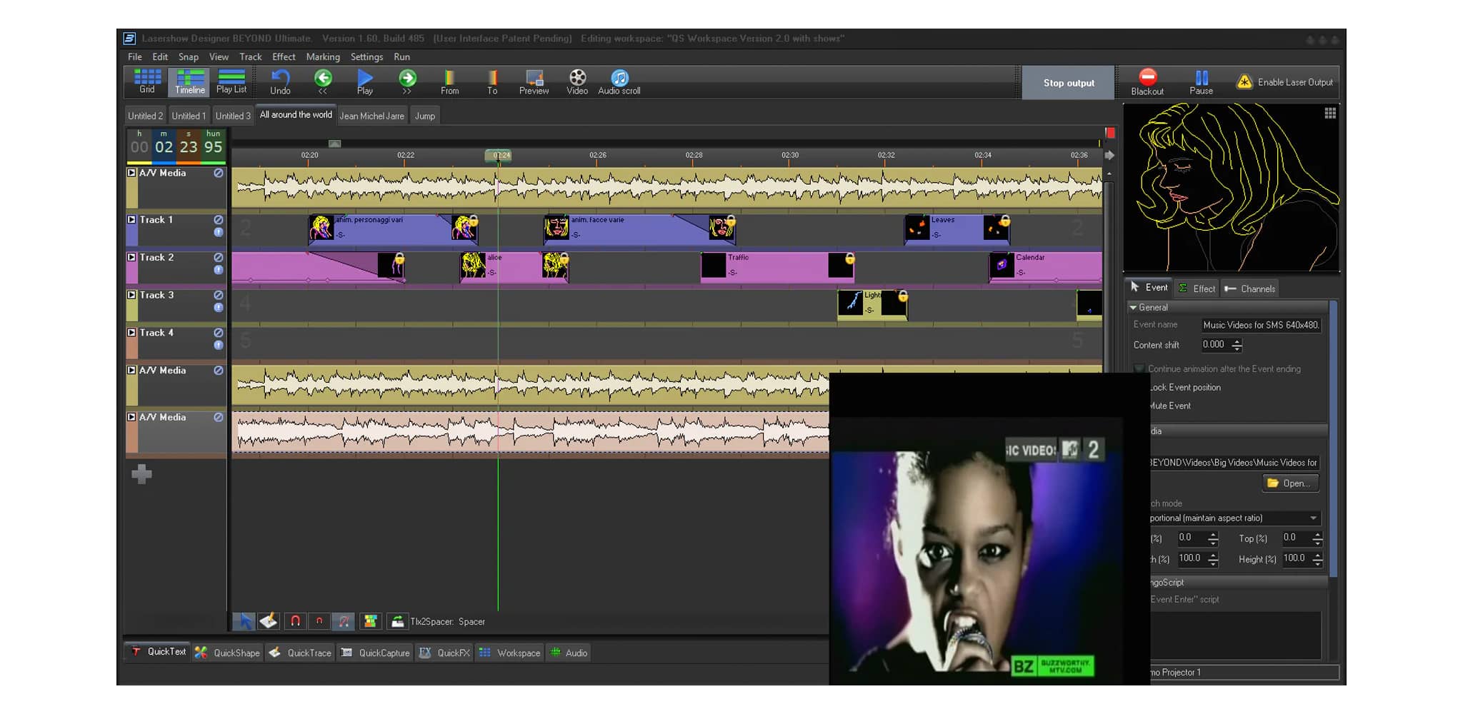Toggle the disable icon on Track 3

(219, 295)
